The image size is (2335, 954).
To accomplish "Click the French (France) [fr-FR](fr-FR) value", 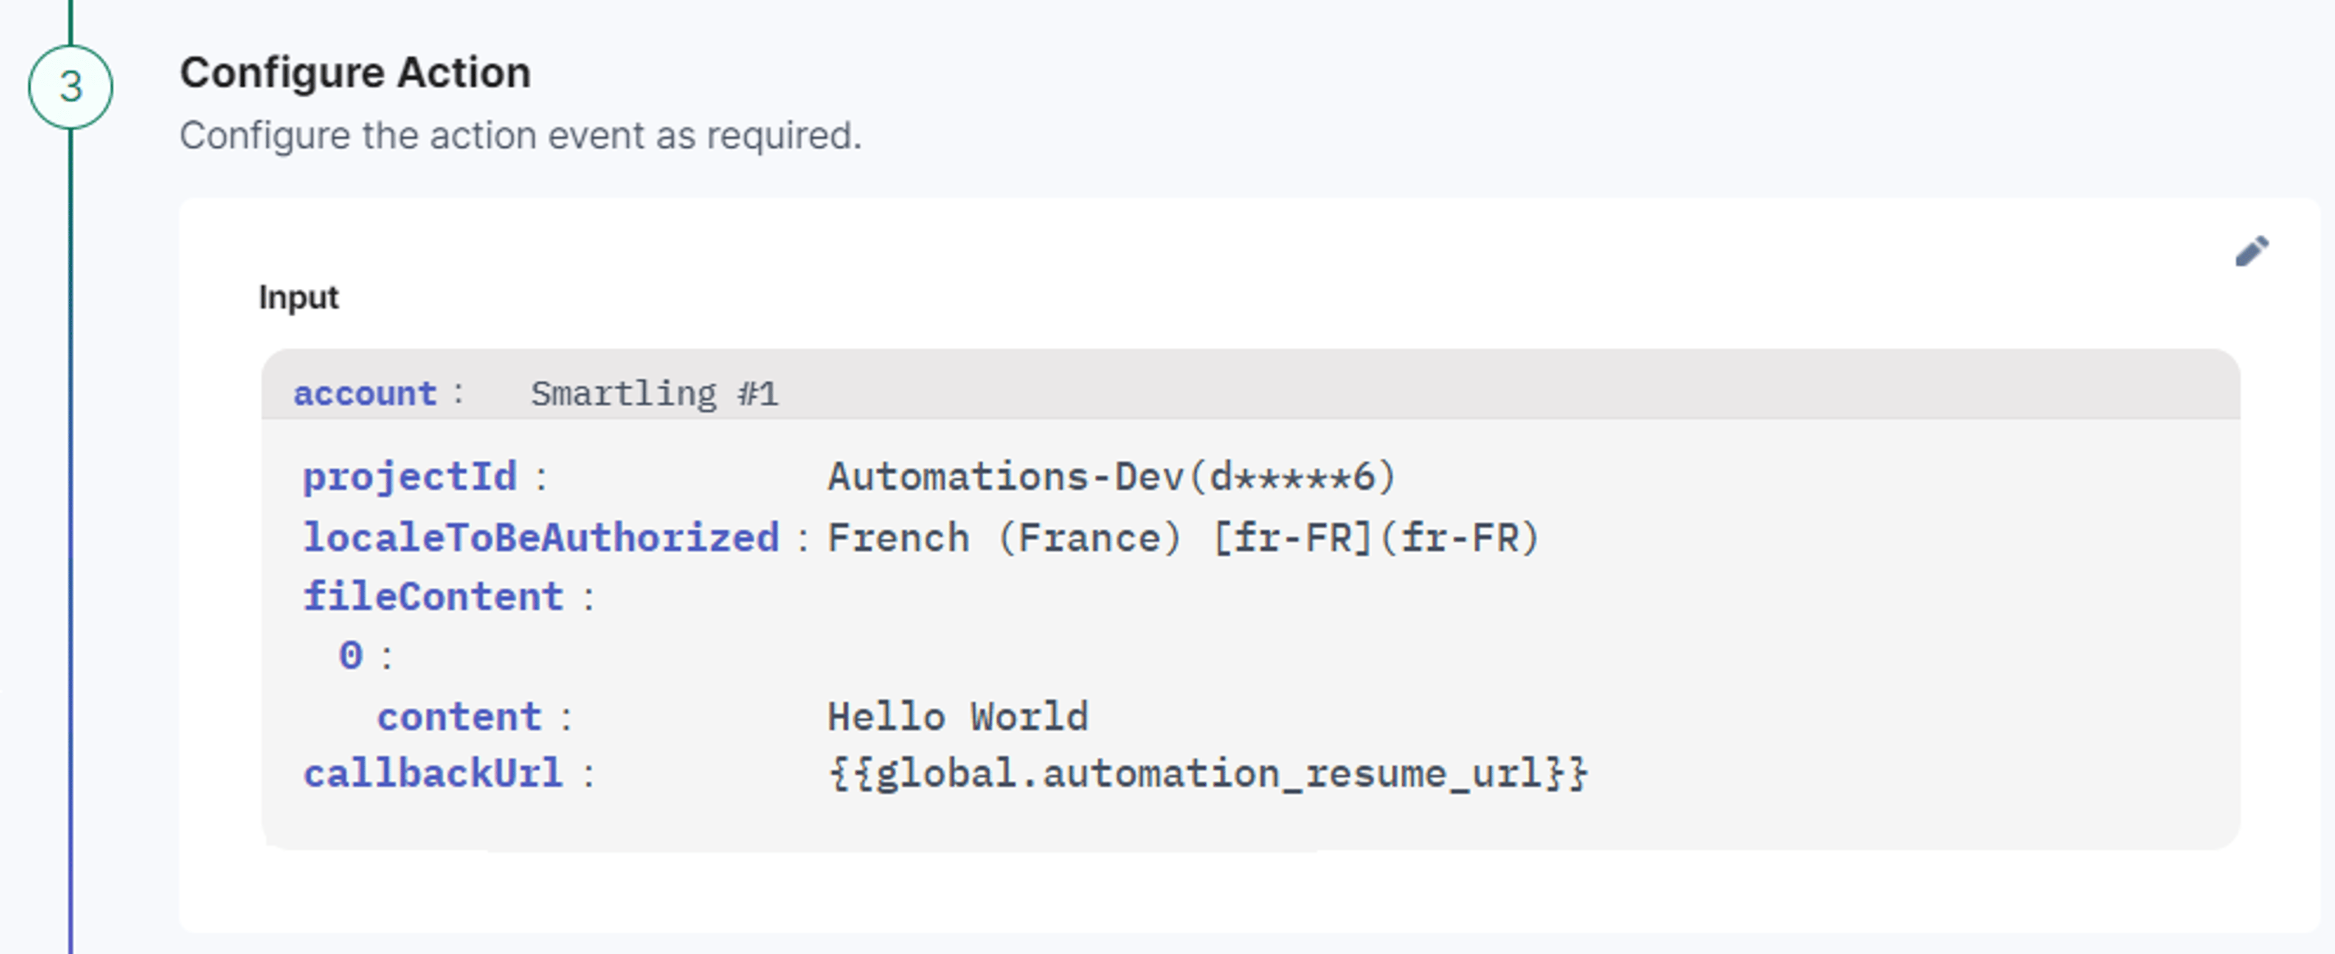I will click(x=1184, y=537).
